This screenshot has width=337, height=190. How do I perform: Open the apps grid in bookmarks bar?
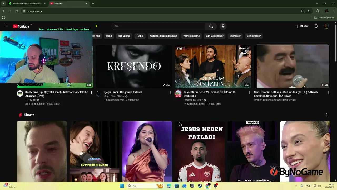3,18
